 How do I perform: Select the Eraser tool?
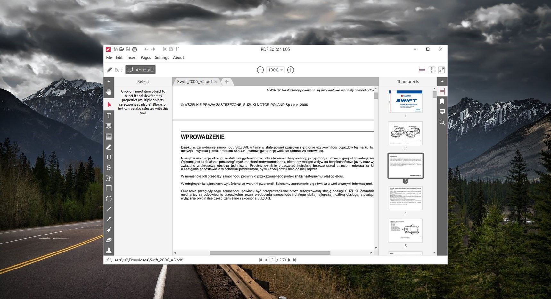(109, 240)
